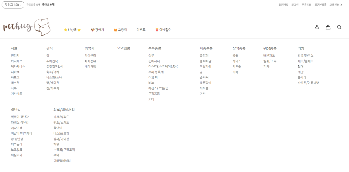
Task: Click the 구강용품 link
Action: [x=154, y=94]
